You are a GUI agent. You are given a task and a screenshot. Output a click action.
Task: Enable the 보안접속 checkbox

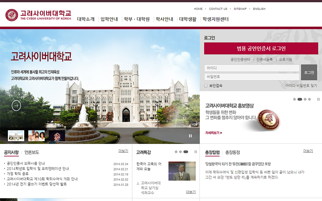206,86
